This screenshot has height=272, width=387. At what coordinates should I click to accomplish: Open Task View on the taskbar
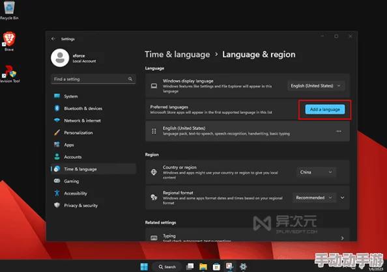coord(190,267)
